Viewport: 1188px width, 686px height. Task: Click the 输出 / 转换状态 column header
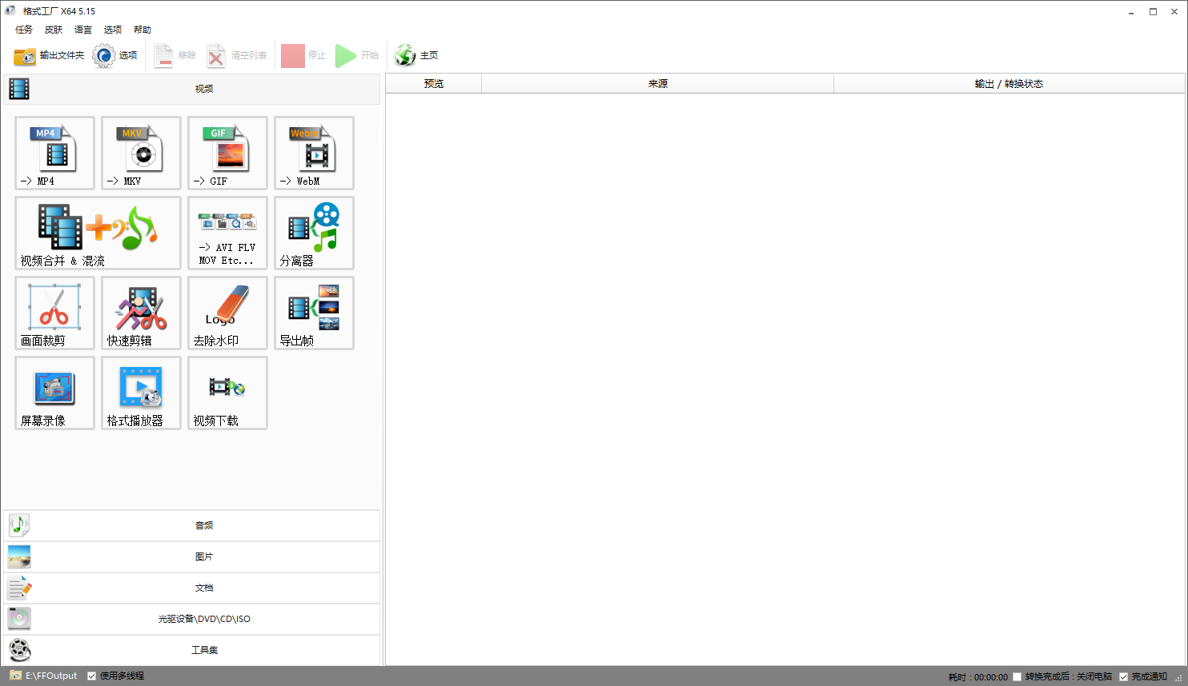[1009, 84]
